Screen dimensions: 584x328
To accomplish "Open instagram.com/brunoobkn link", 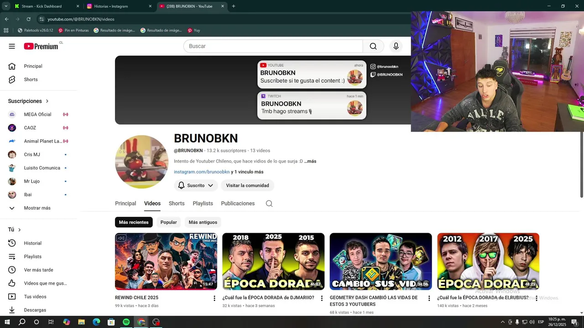I will click(202, 172).
